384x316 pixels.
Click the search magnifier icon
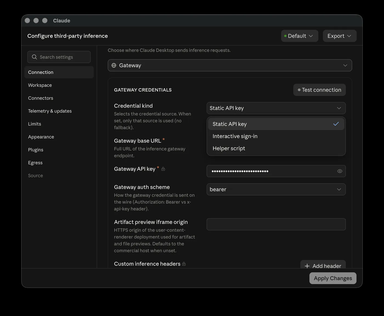click(x=34, y=57)
